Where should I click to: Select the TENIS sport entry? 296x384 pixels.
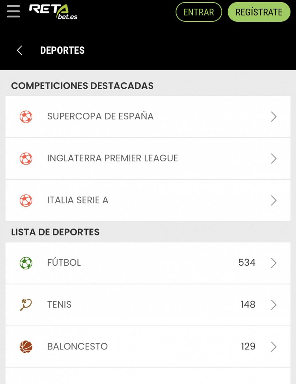click(59, 305)
